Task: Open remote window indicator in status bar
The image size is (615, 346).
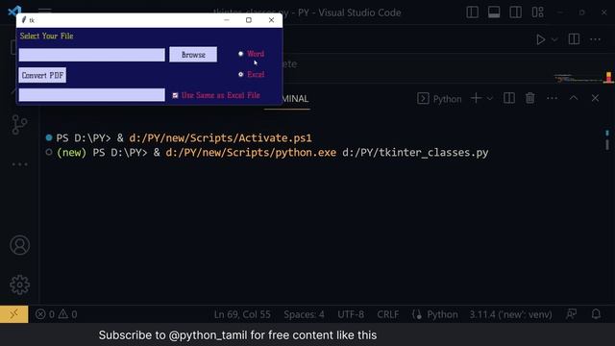Action: tap(14, 314)
